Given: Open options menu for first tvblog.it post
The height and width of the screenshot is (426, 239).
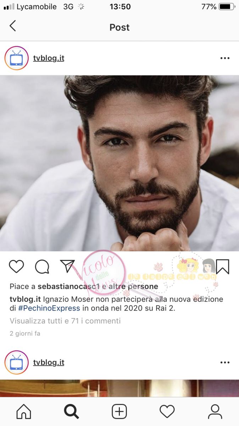Looking at the screenshot, I should (x=225, y=58).
